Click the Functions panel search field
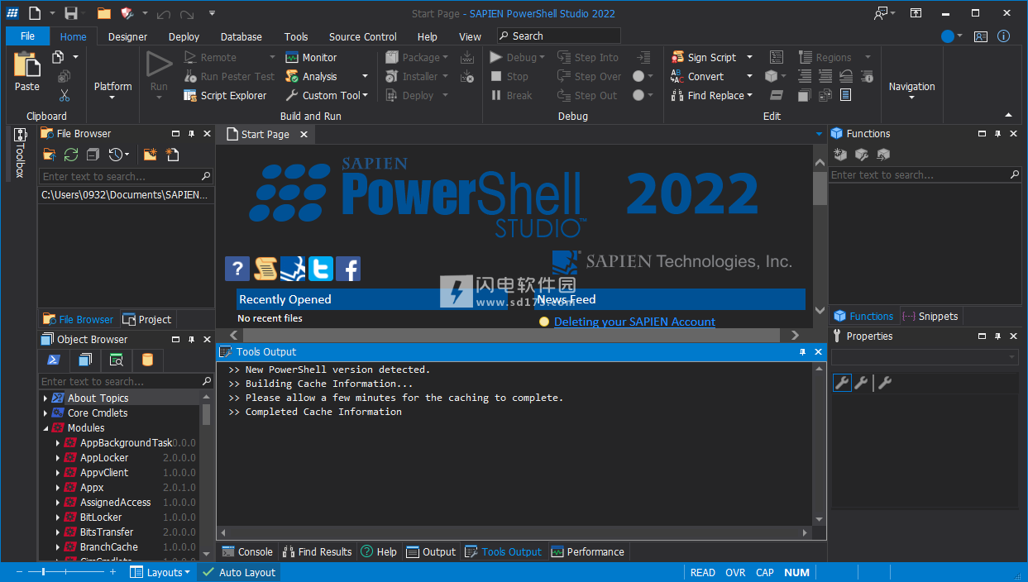1028x582 pixels. [x=925, y=174]
